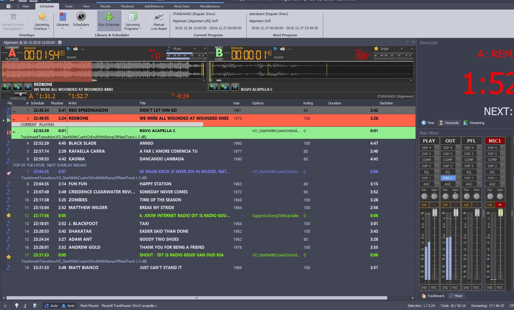Image resolution: width=514 pixels, height=310 pixels.
Task: Mute the PFL mixer channel
Action: [476, 205]
